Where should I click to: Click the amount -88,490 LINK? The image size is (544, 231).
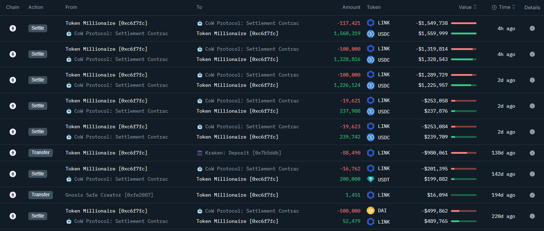point(350,153)
